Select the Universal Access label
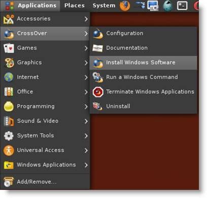Screen dimensions: 207x198 [x=41, y=150]
